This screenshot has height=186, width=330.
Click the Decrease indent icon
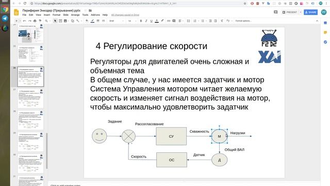pos(210,21)
